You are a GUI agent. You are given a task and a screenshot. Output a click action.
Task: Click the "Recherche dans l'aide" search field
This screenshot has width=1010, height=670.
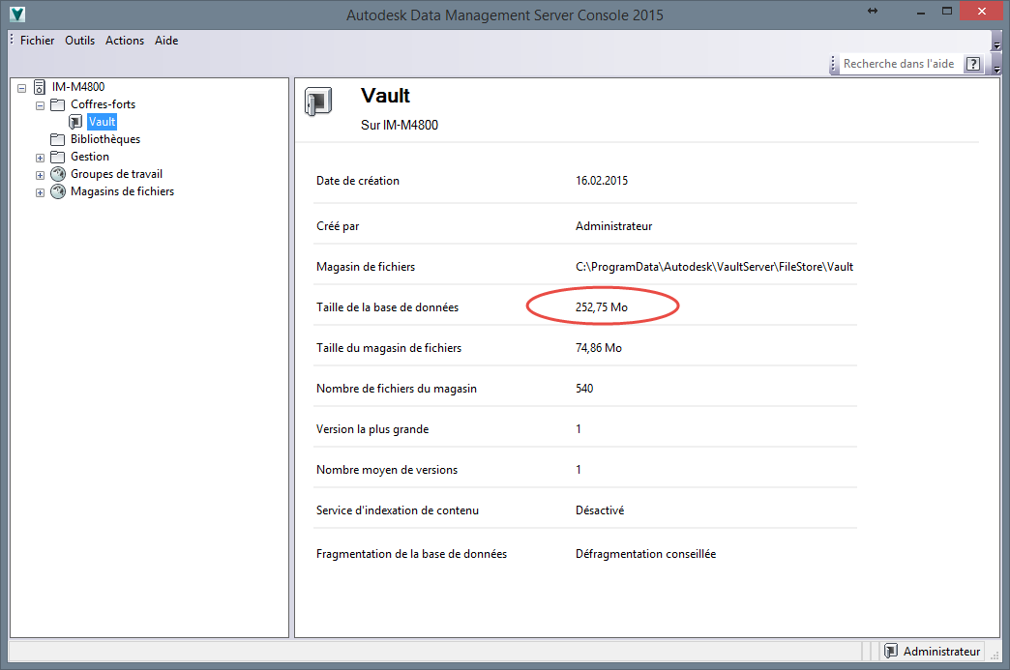point(900,63)
